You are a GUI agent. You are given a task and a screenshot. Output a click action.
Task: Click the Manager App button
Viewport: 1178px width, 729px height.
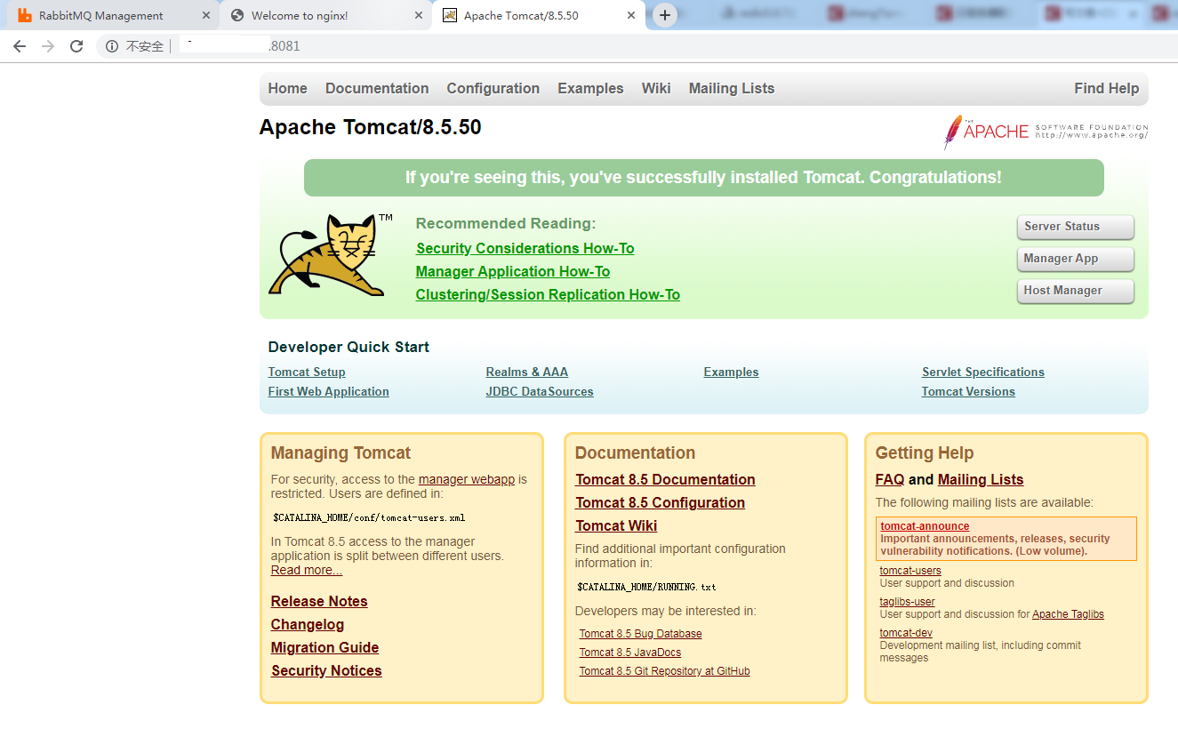(x=1076, y=259)
